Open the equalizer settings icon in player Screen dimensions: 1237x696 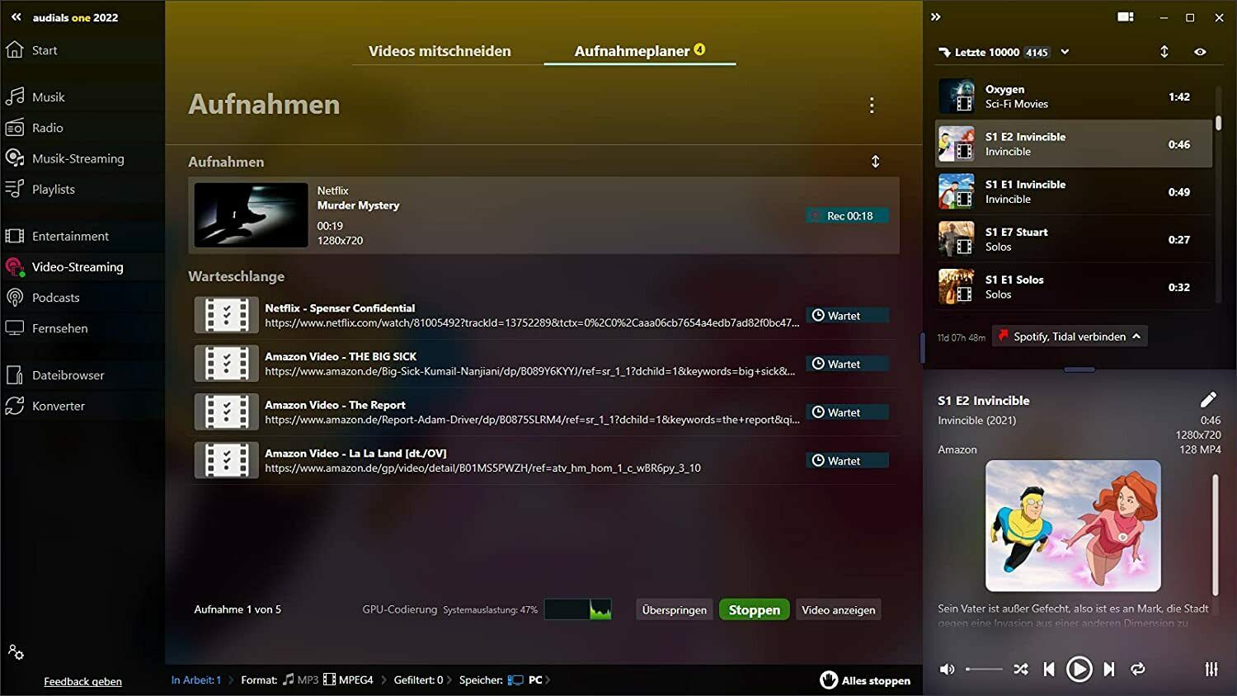[x=1211, y=669]
